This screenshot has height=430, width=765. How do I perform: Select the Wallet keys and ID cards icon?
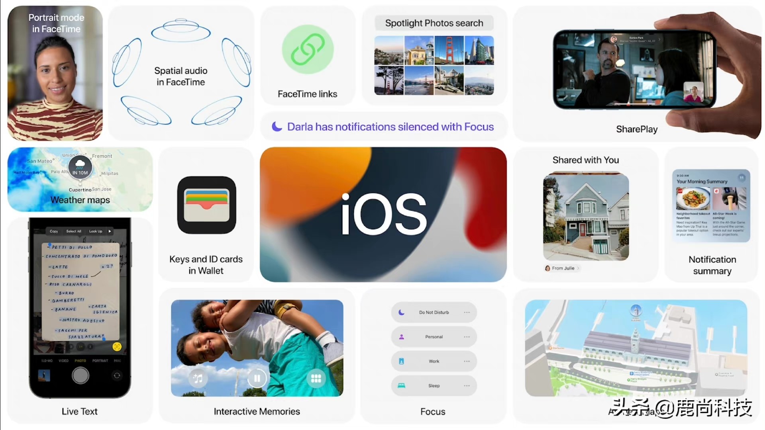point(206,205)
